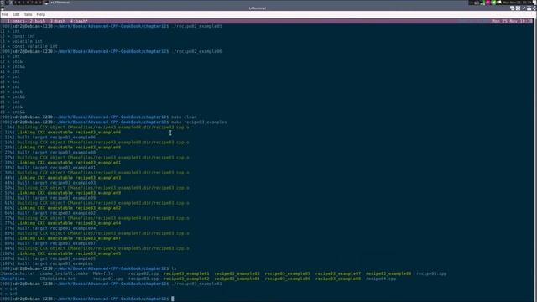
Task: Open the Help menu
Action: click(41, 14)
